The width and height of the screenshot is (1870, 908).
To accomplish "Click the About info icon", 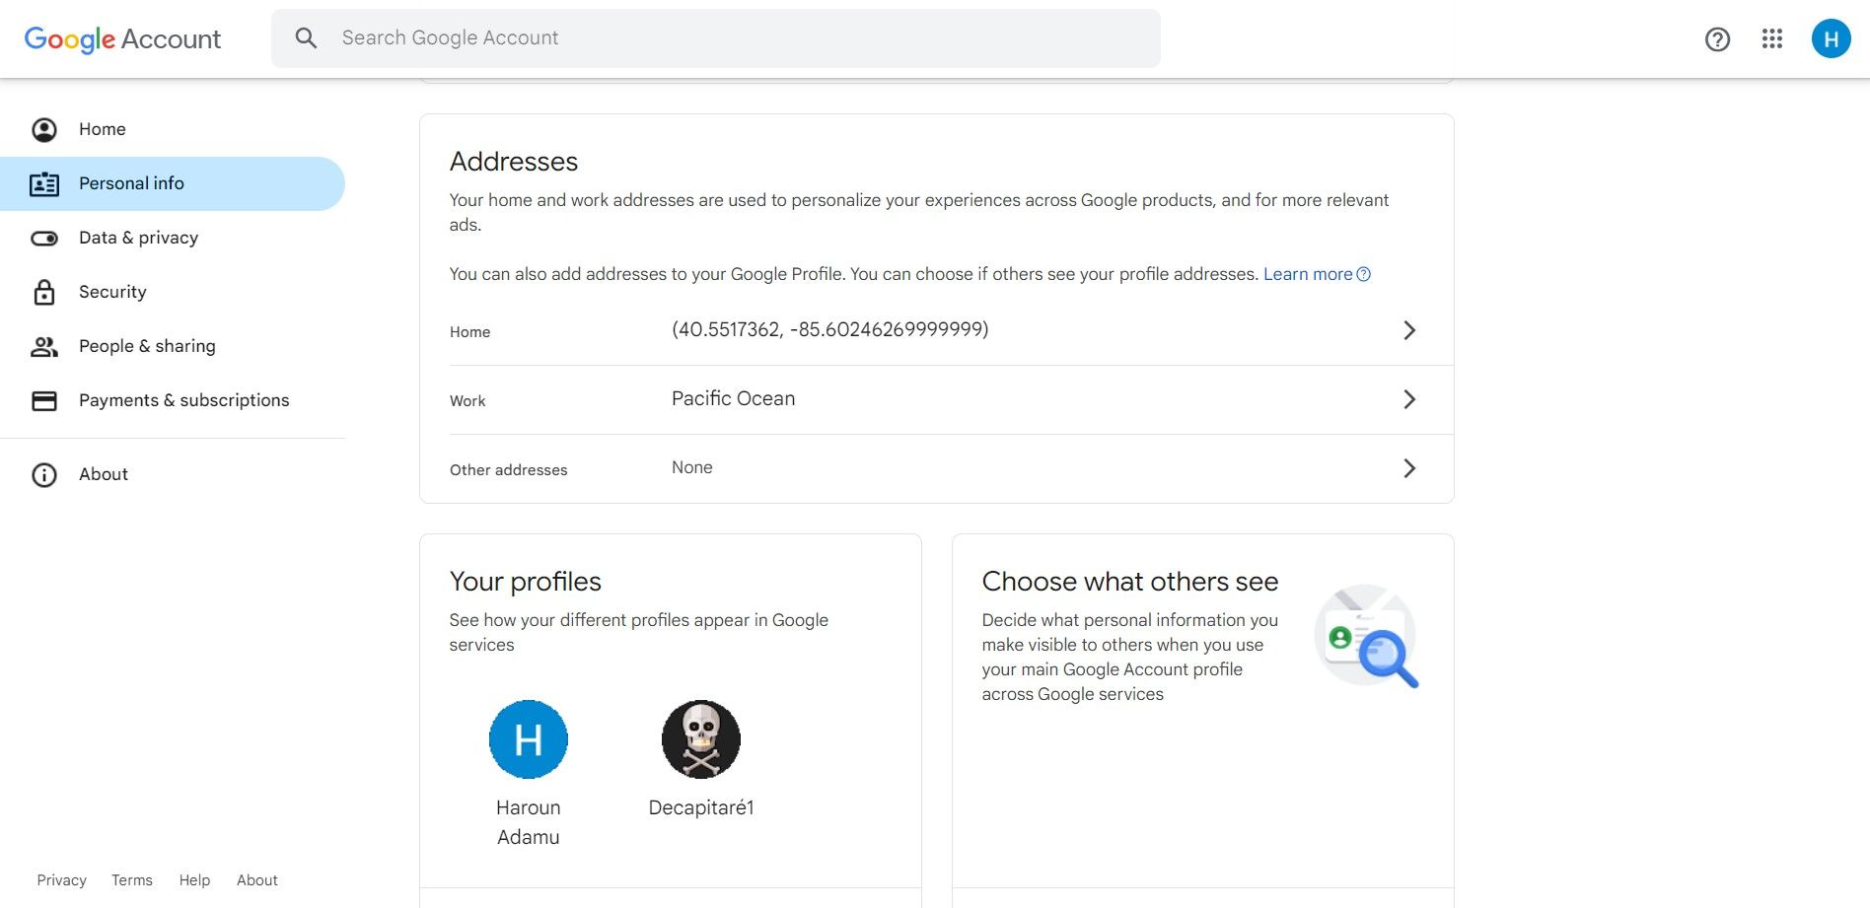I will pyautogui.click(x=43, y=474).
